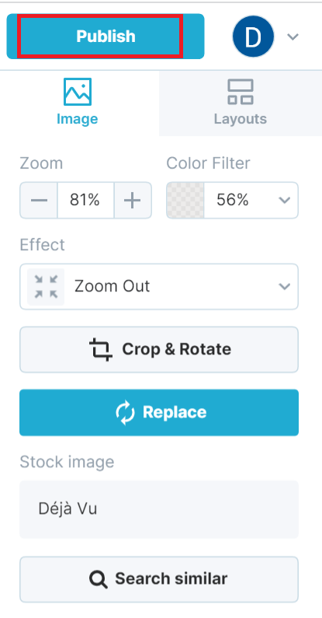322x618 pixels.
Task: Click the Publish button
Action: pos(106,37)
